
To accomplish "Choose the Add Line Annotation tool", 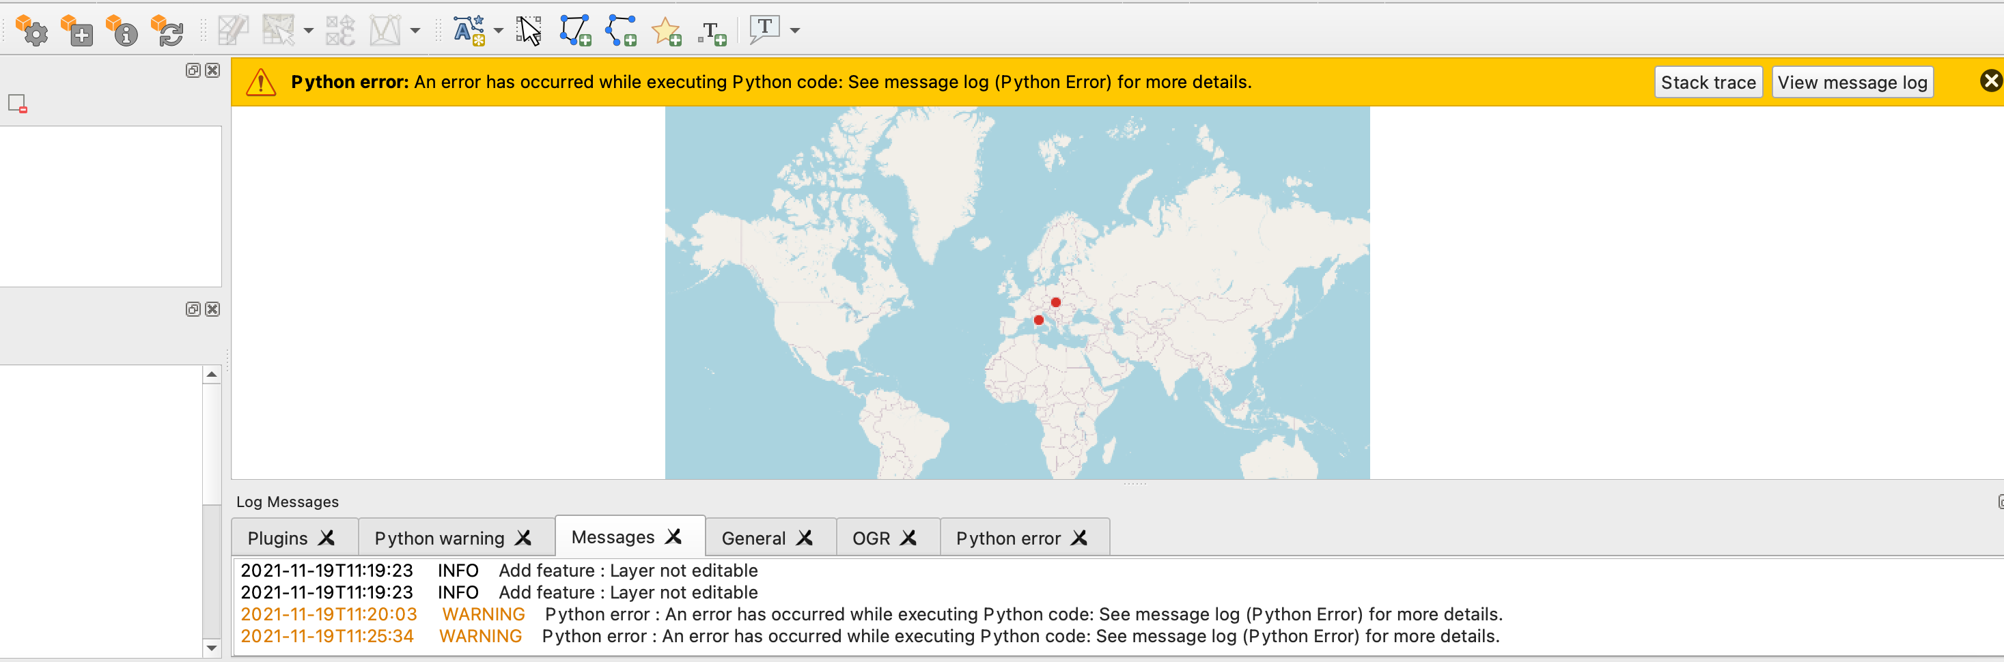I will [621, 31].
